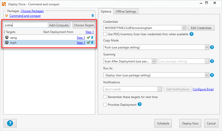Image resolution: width=222 pixels, height=131 pixels.
Task: Click the Step 1 link for toph
Action: 81,43
